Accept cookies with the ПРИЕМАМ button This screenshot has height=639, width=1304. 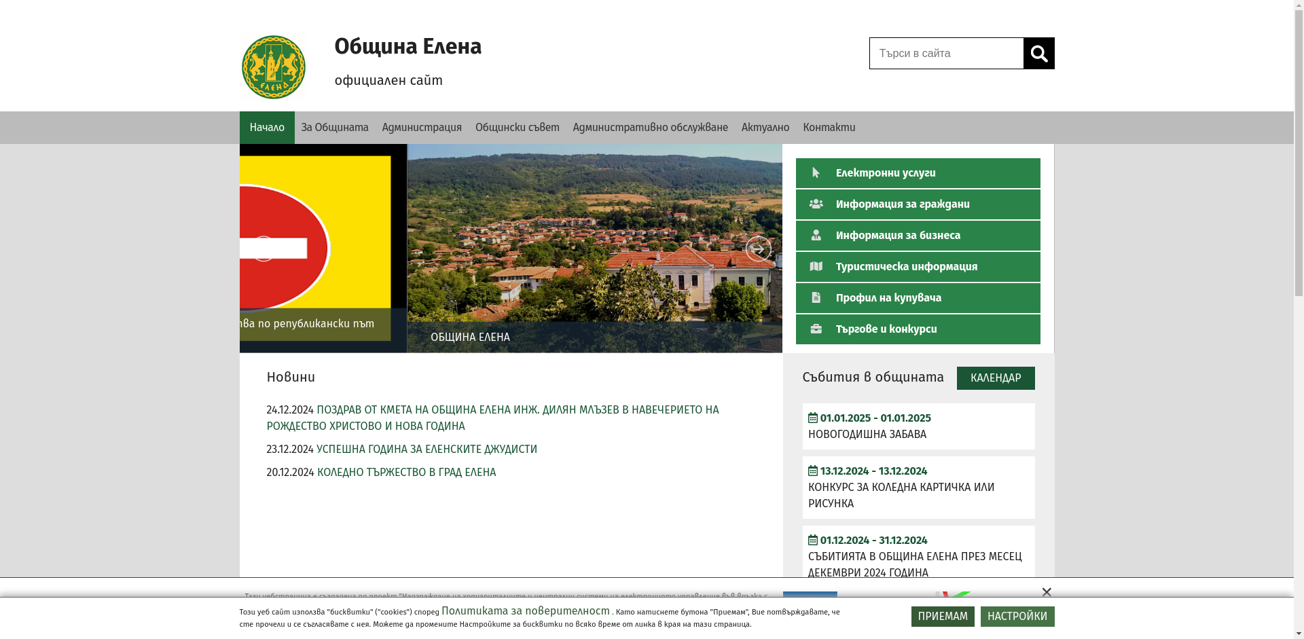point(942,617)
